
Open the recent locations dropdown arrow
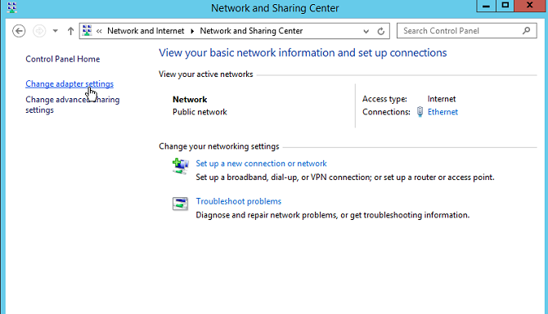click(56, 31)
